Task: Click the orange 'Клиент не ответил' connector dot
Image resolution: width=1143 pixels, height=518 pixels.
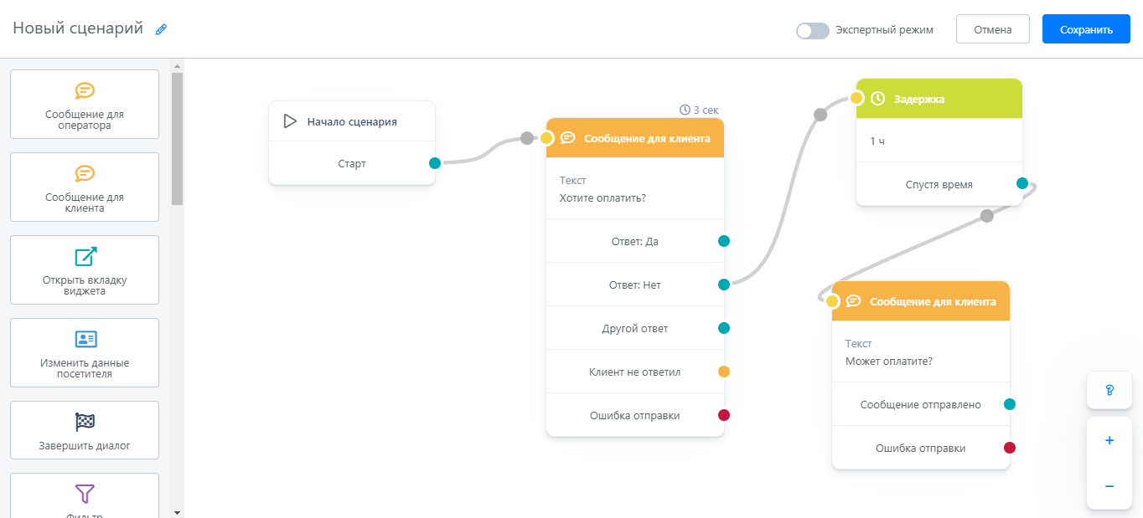Action: (x=724, y=372)
